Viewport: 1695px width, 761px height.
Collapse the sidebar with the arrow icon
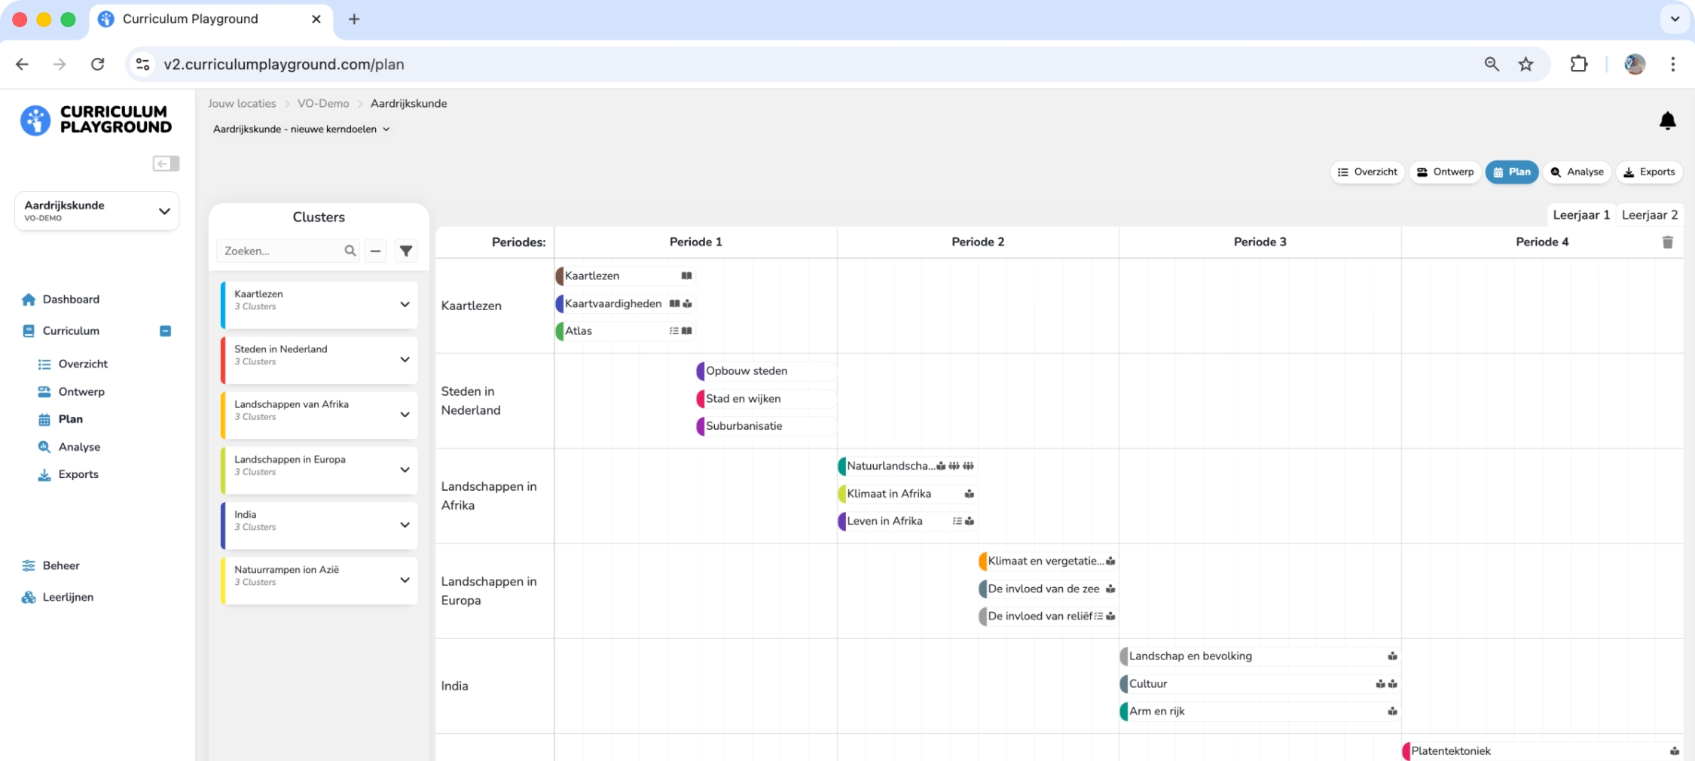click(166, 163)
